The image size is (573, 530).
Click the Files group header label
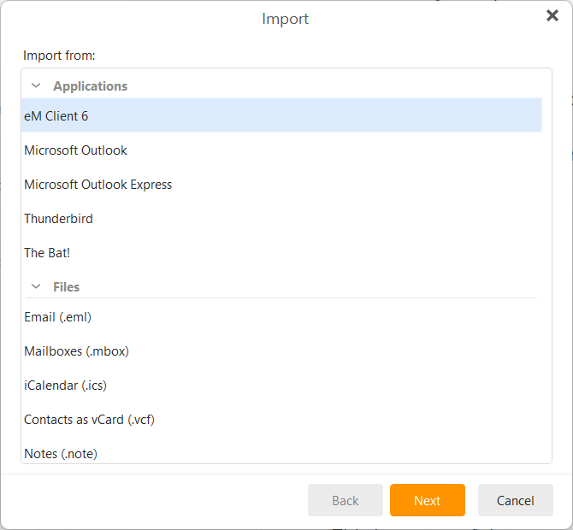pos(66,286)
